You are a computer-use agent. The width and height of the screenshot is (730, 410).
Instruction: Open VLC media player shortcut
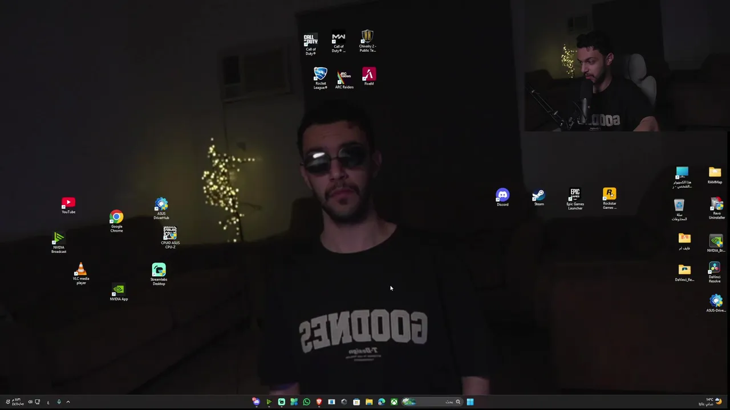click(x=81, y=274)
